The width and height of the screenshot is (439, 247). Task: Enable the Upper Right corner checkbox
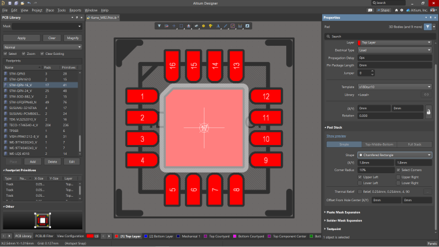point(398,177)
